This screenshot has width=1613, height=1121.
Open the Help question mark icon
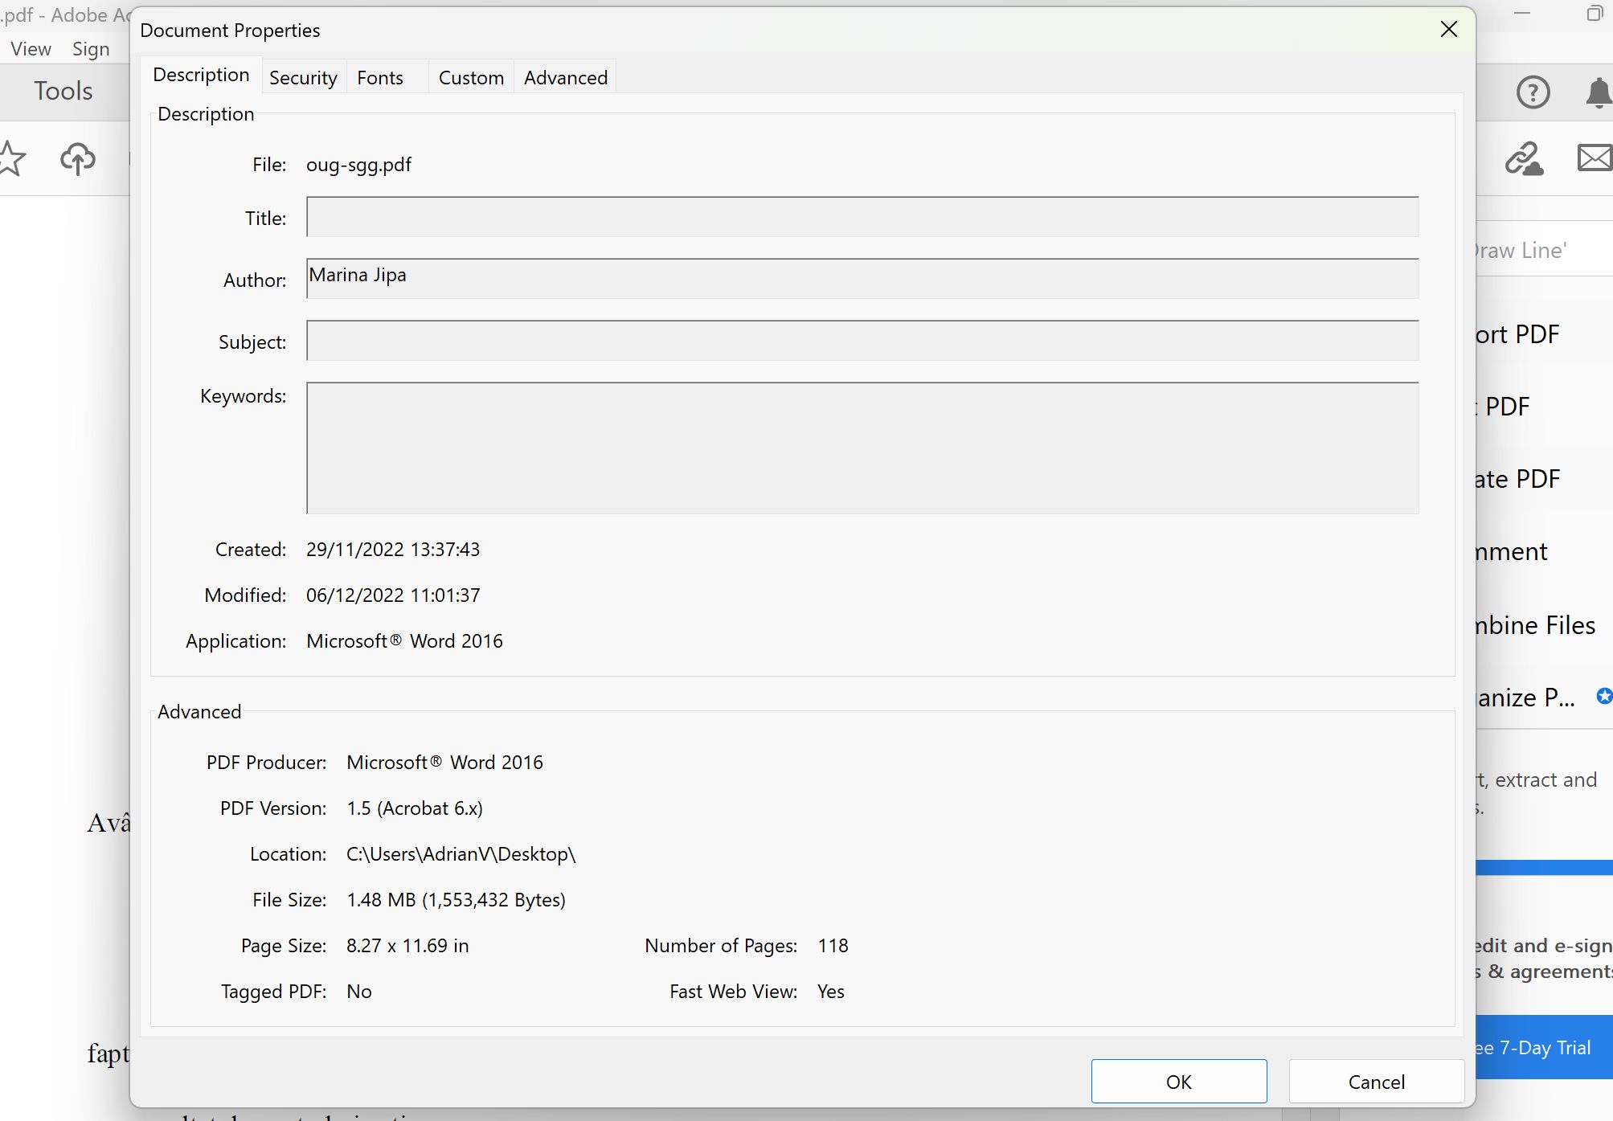coord(1533,92)
